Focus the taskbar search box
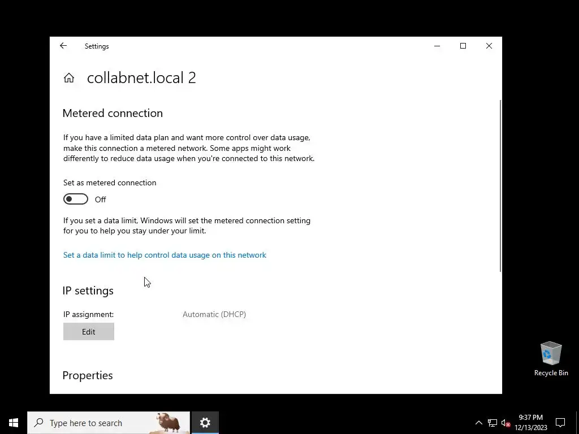 tap(109, 423)
